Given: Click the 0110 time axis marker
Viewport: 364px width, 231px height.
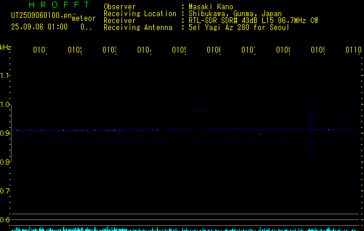Looking at the screenshot, I should click(354, 50).
